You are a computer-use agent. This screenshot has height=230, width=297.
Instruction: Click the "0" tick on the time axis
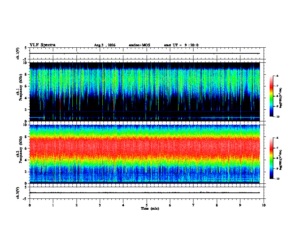(30, 205)
